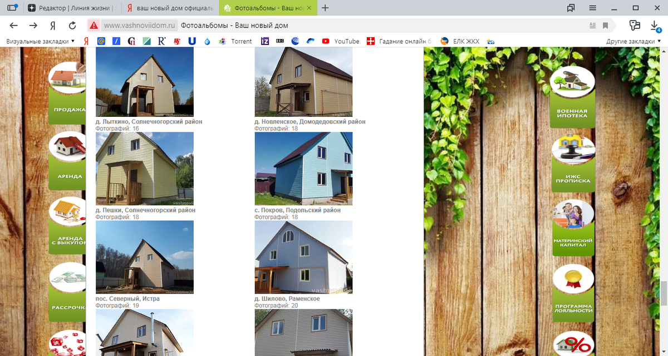Image resolution: width=668 pixels, height=356 pixels.
Task: Open the с. Покров, Подольский район album link
Action: pyautogui.click(x=297, y=211)
